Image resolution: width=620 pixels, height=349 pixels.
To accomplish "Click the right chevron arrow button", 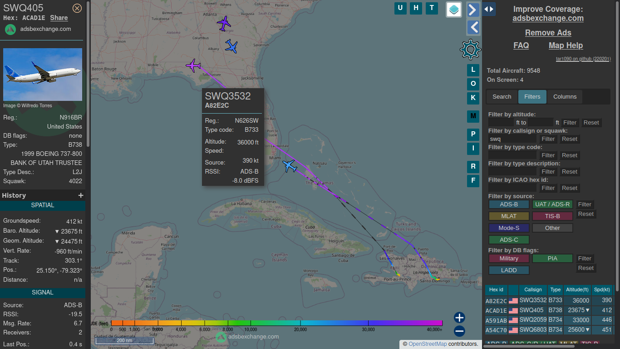I will tap(473, 10).
